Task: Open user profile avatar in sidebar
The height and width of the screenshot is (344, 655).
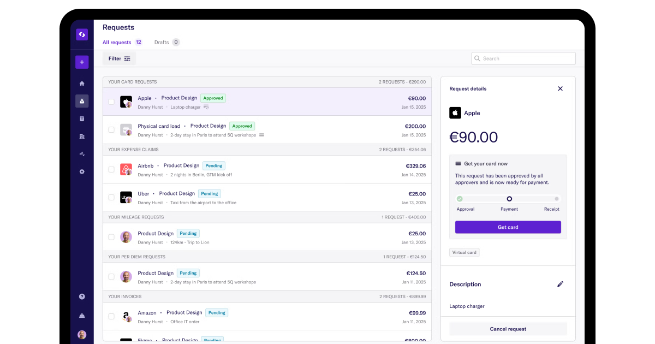Action: coord(82,335)
